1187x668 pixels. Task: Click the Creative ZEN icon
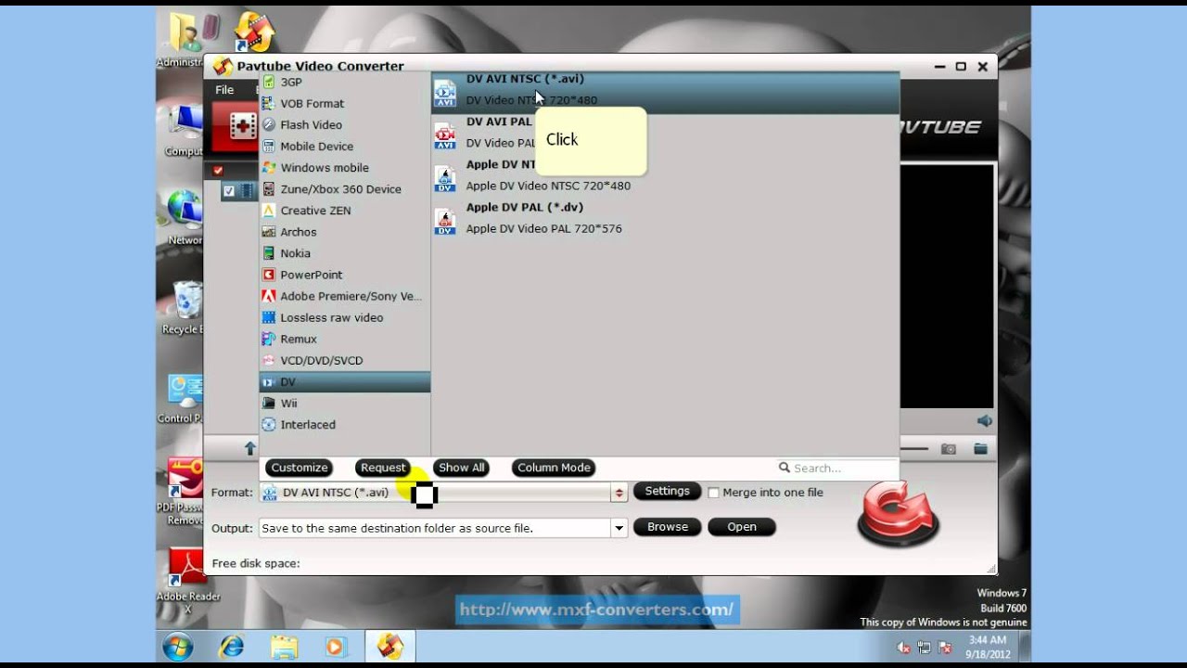tap(269, 210)
